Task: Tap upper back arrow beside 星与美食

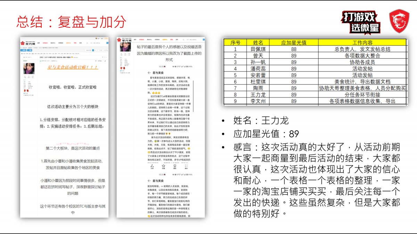Action: (x=148, y=73)
